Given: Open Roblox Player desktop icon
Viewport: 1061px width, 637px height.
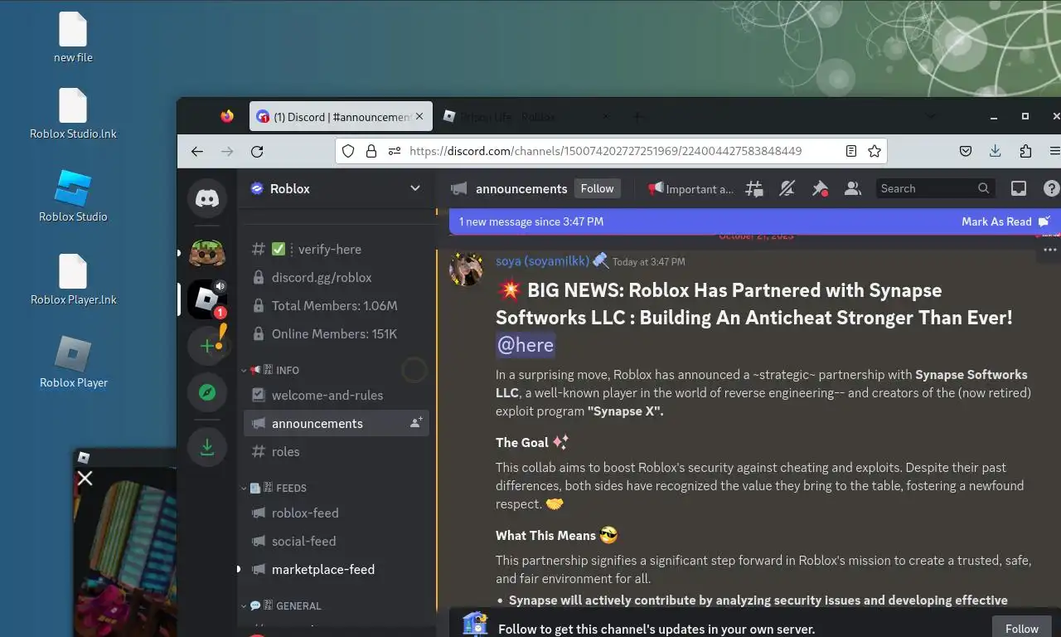Looking at the screenshot, I should 73,362.
